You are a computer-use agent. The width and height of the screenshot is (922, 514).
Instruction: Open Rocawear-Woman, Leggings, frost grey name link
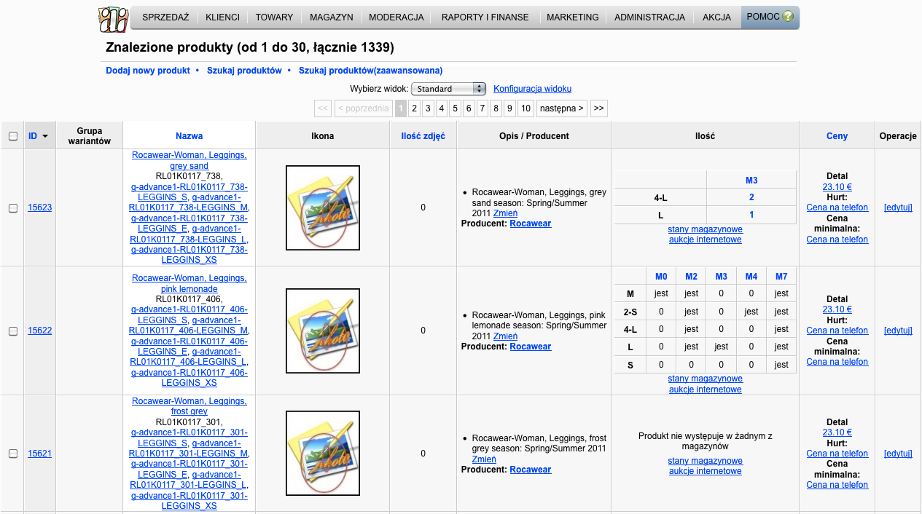190,406
